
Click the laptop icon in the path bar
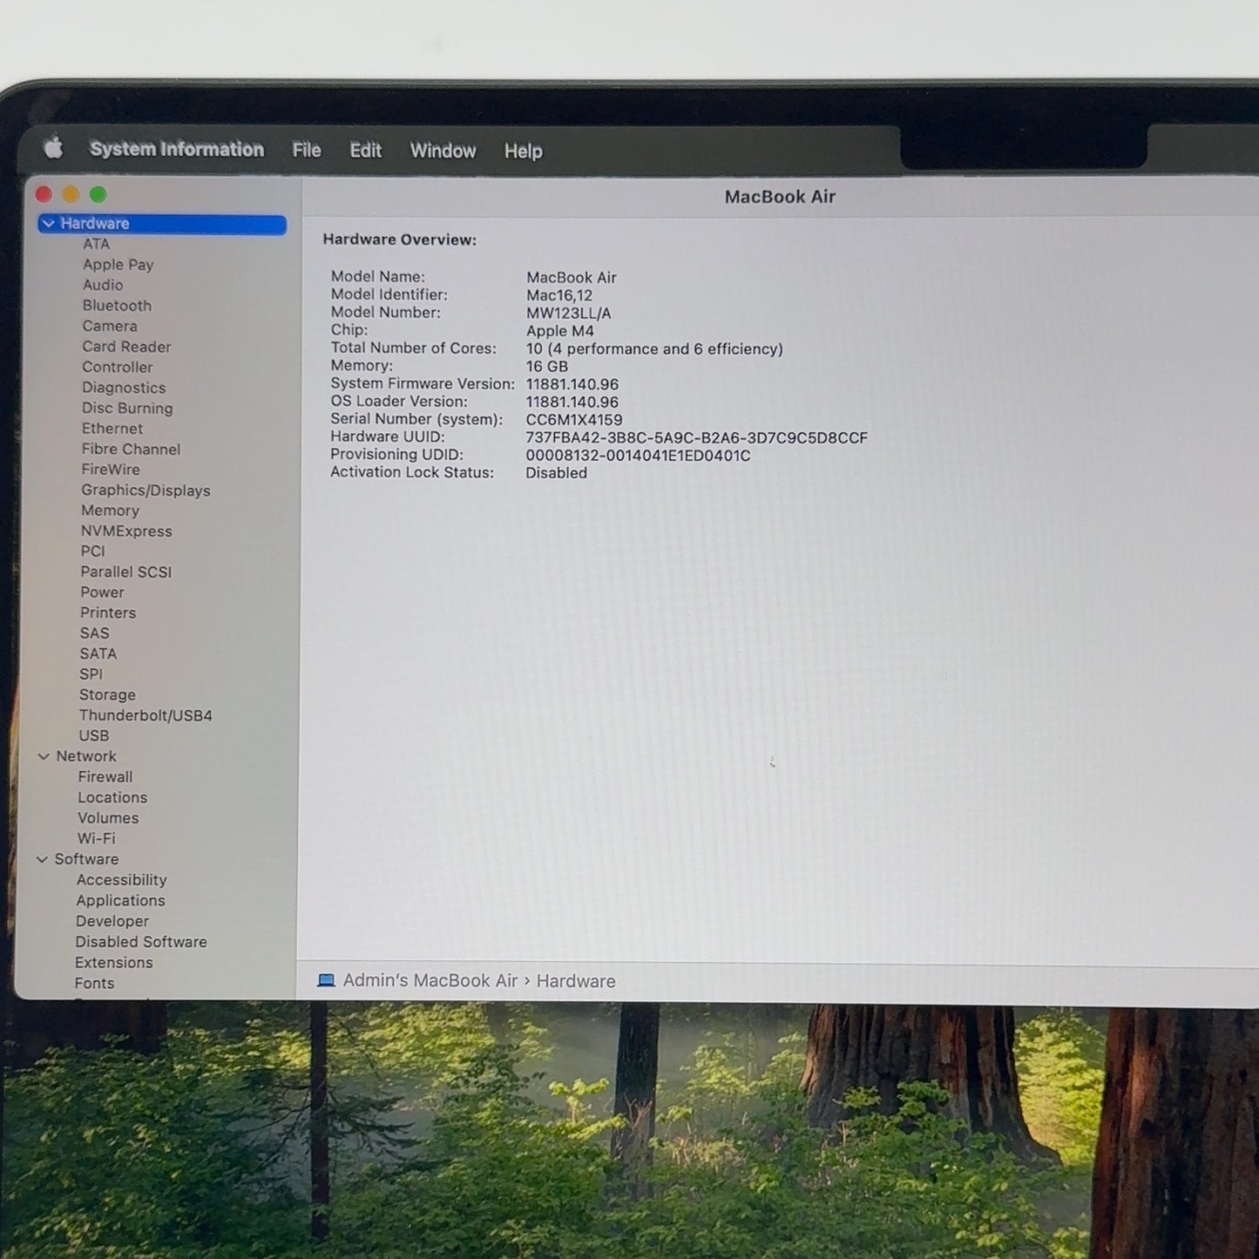[x=326, y=981]
